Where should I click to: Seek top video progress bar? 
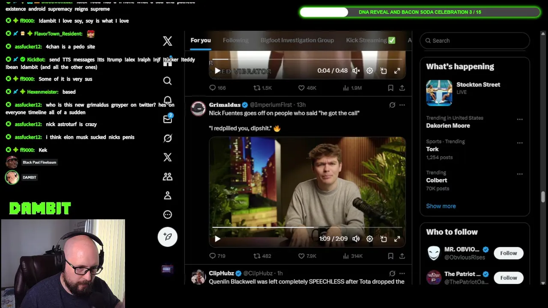[x=307, y=59]
